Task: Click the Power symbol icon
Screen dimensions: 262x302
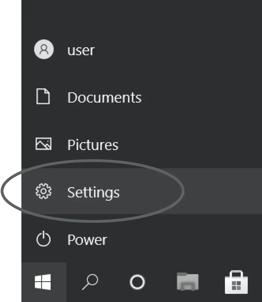Action: (43, 240)
